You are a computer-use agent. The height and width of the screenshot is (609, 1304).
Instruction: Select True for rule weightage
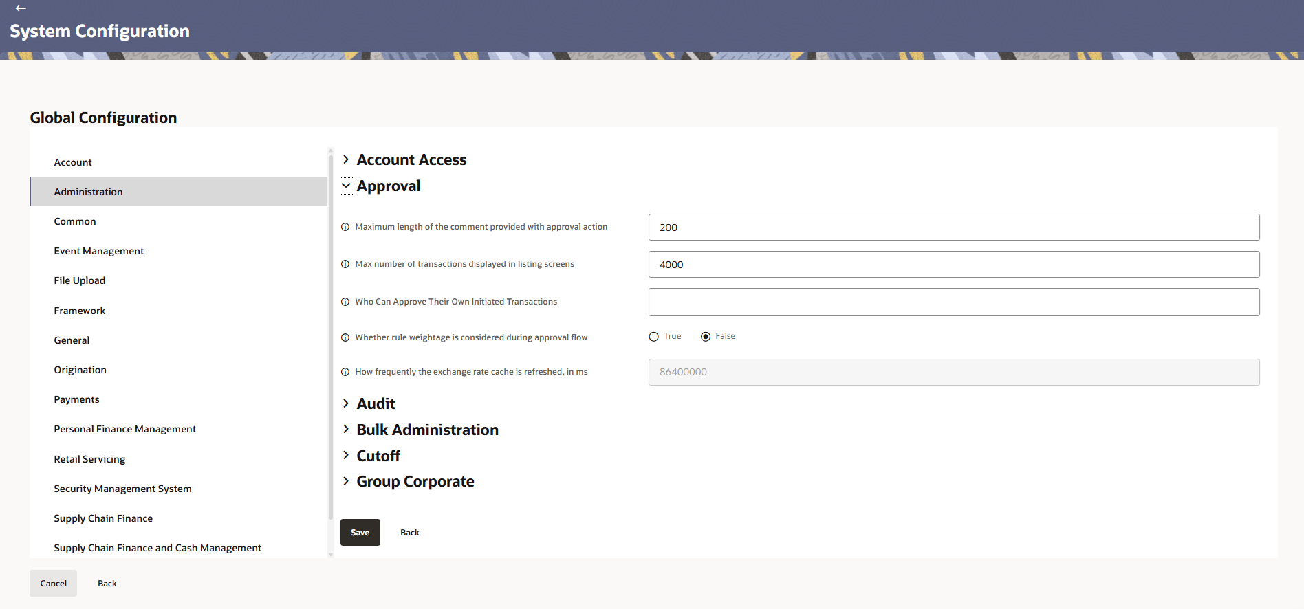pos(654,337)
